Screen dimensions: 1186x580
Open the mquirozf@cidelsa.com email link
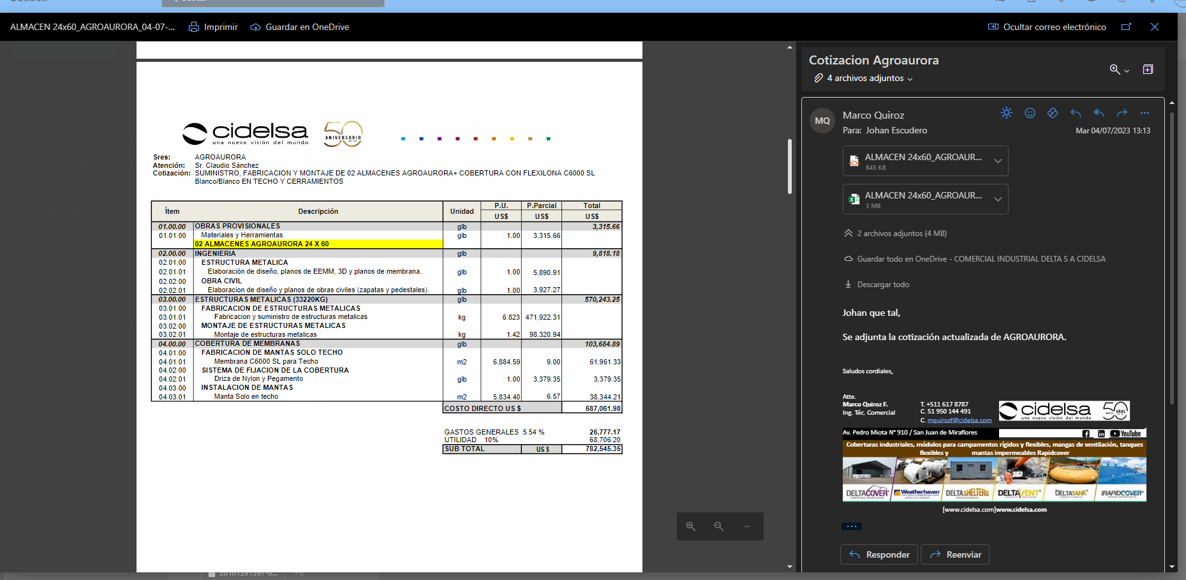[x=960, y=420]
